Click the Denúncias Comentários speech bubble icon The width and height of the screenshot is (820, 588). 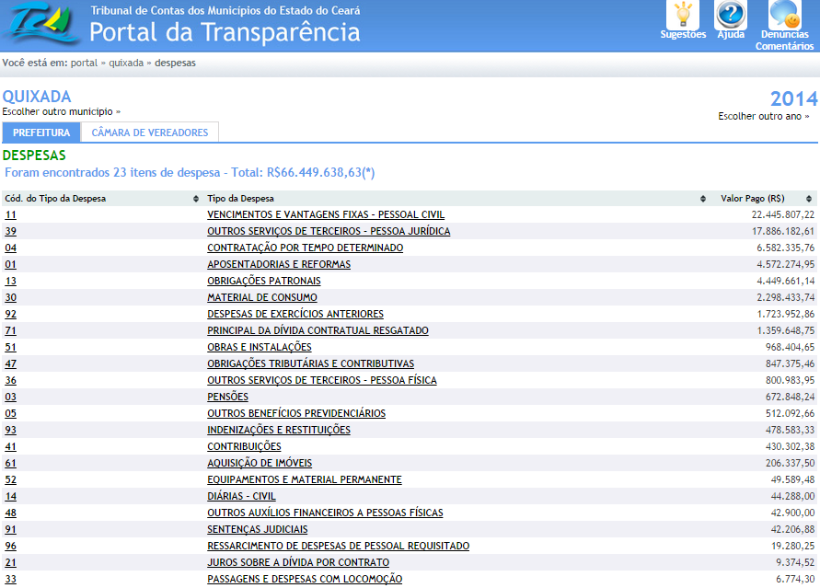784,16
